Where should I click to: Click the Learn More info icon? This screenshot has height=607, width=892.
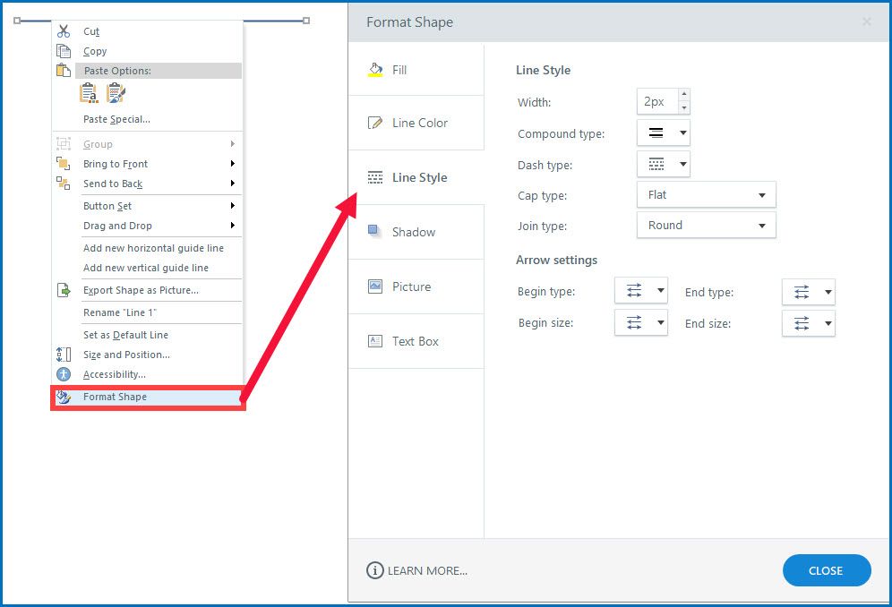pyautogui.click(x=375, y=570)
